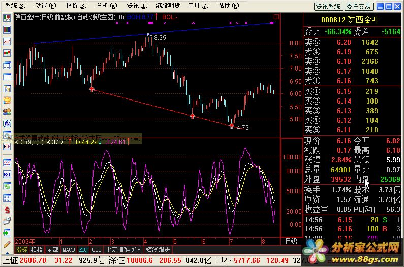This screenshot has height=267, width=404.
Task: Click the red S dollar icon
Action: pos(7,210)
